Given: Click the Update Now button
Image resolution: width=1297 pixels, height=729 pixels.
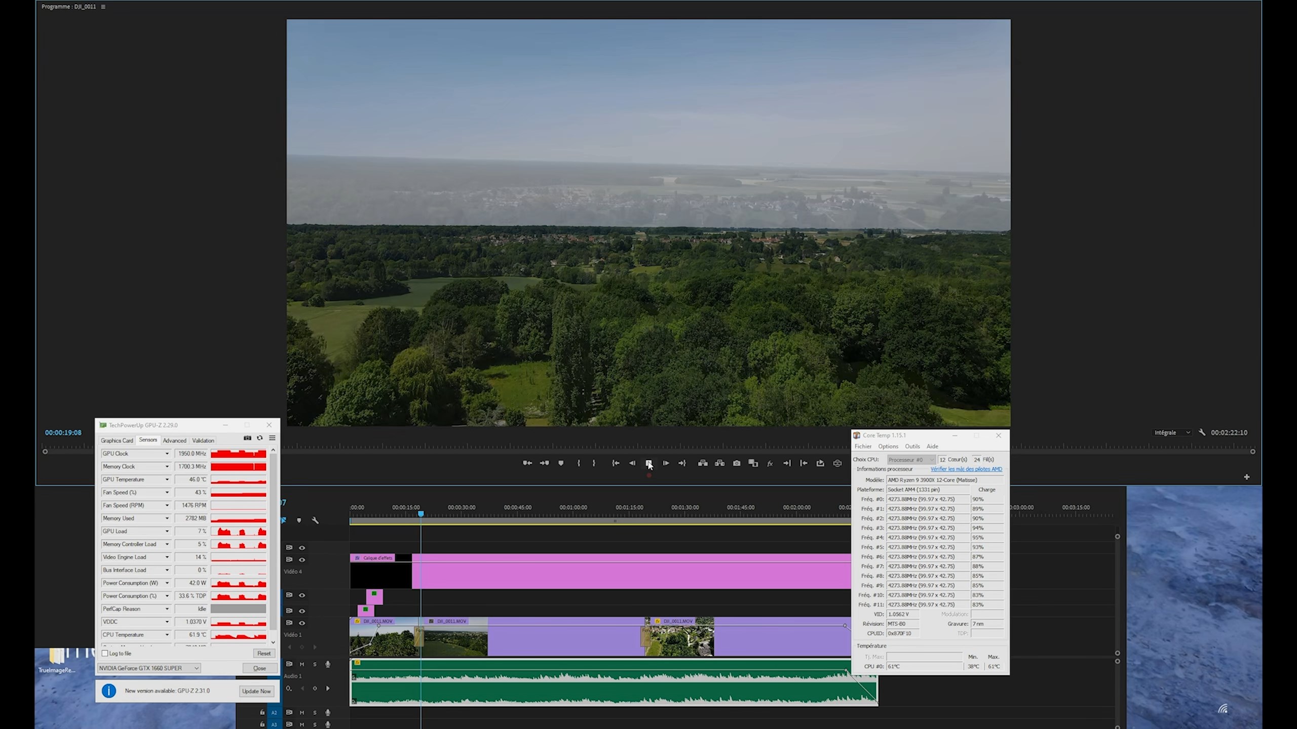Looking at the screenshot, I should point(256,691).
